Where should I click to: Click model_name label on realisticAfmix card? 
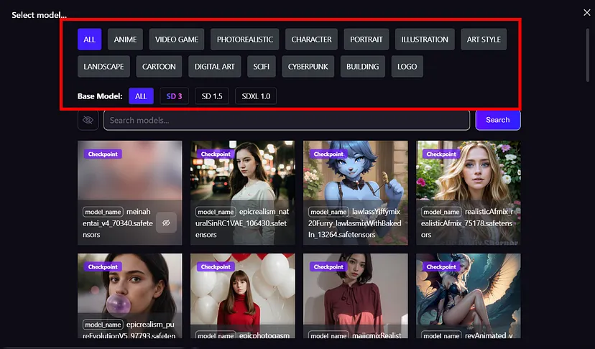tap(441, 212)
